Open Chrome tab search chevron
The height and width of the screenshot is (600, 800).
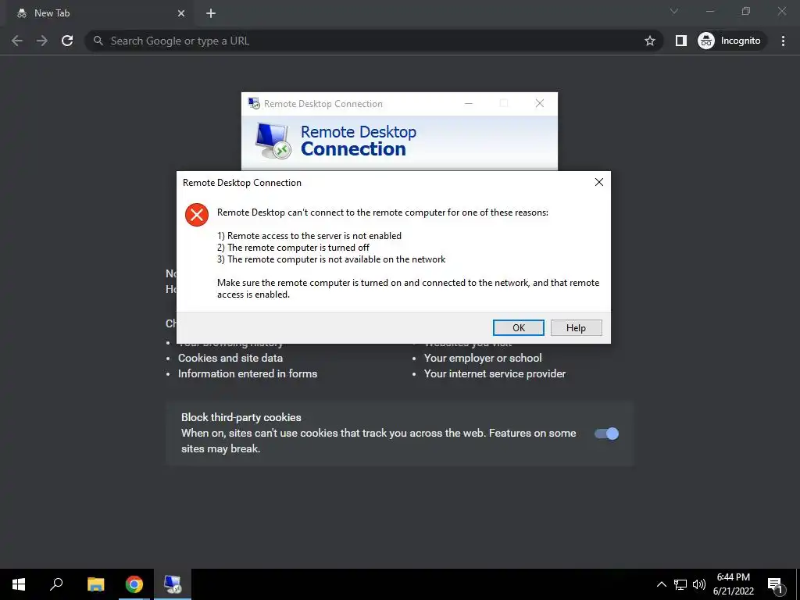point(674,11)
